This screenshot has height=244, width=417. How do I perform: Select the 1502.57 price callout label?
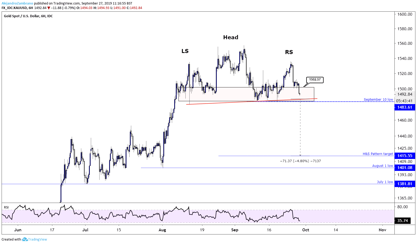pos(315,79)
